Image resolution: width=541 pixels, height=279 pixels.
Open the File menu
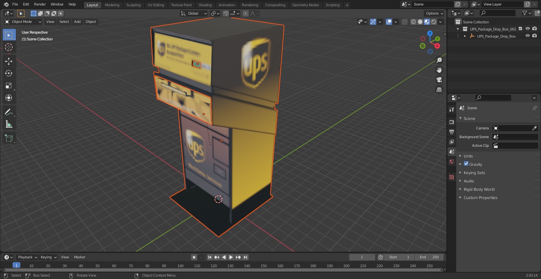[x=15, y=4]
